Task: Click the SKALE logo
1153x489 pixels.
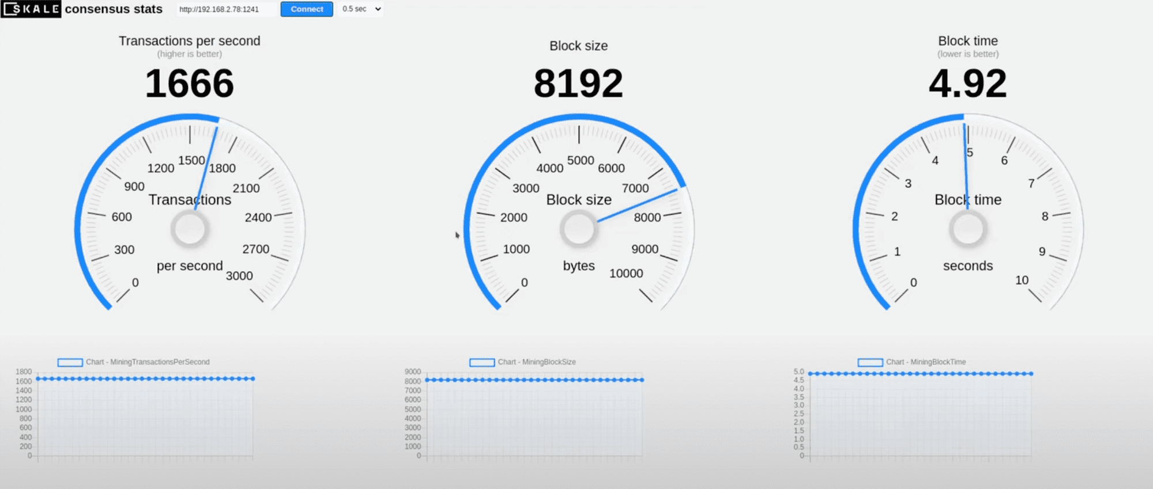Action: click(31, 9)
